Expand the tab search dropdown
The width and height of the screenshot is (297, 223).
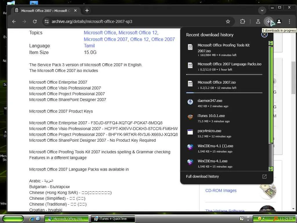[262, 11]
